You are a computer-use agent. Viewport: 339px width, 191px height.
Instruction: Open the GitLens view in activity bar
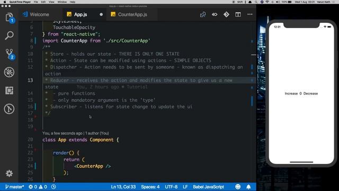[10, 109]
